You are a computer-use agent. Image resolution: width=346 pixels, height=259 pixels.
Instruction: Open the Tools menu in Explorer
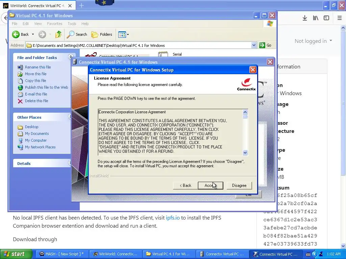point(72,24)
